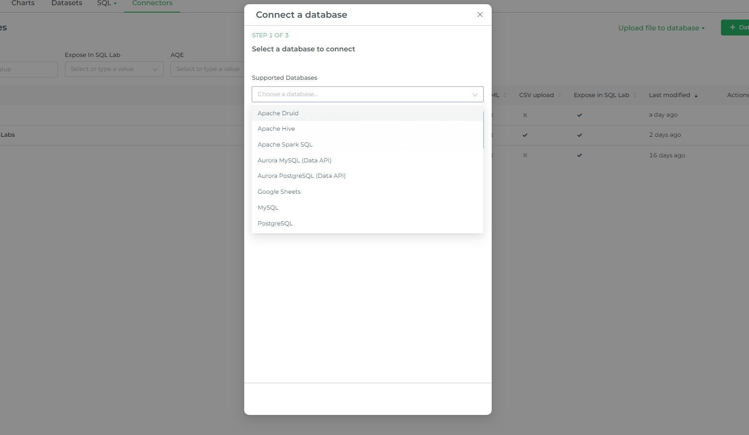This screenshot has width=749, height=435.
Task: Click the Supported Databases label
Action: click(284, 78)
